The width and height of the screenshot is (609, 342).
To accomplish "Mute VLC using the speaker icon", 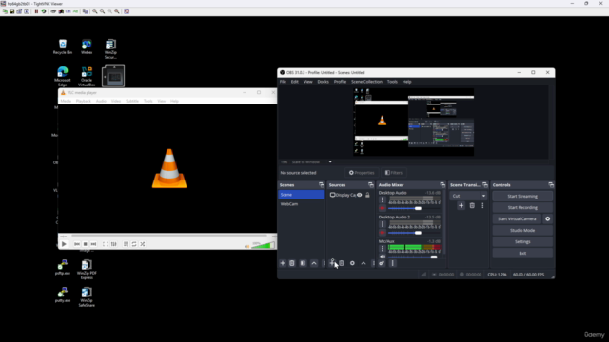I will (247, 246).
